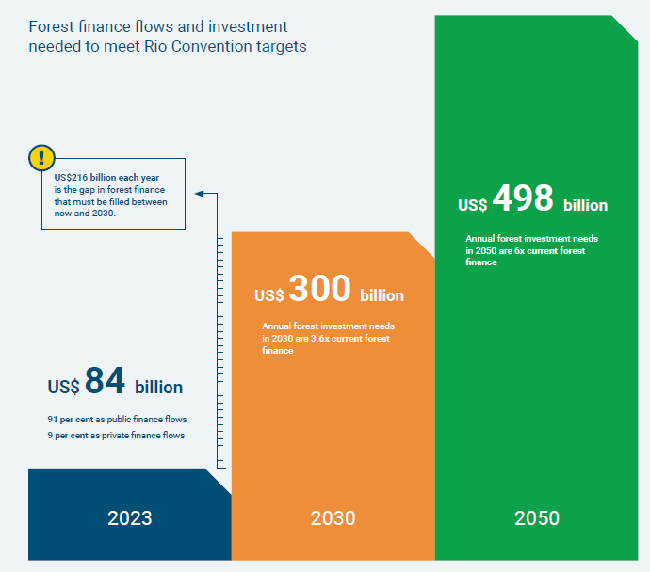Select the 2050 year label
The height and width of the screenshot is (572, 650).
(537, 518)
